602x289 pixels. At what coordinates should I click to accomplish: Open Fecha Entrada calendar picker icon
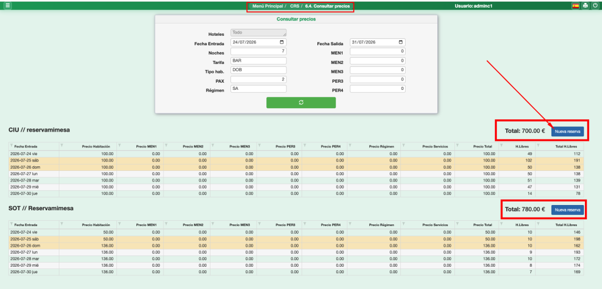pos(282,42)
